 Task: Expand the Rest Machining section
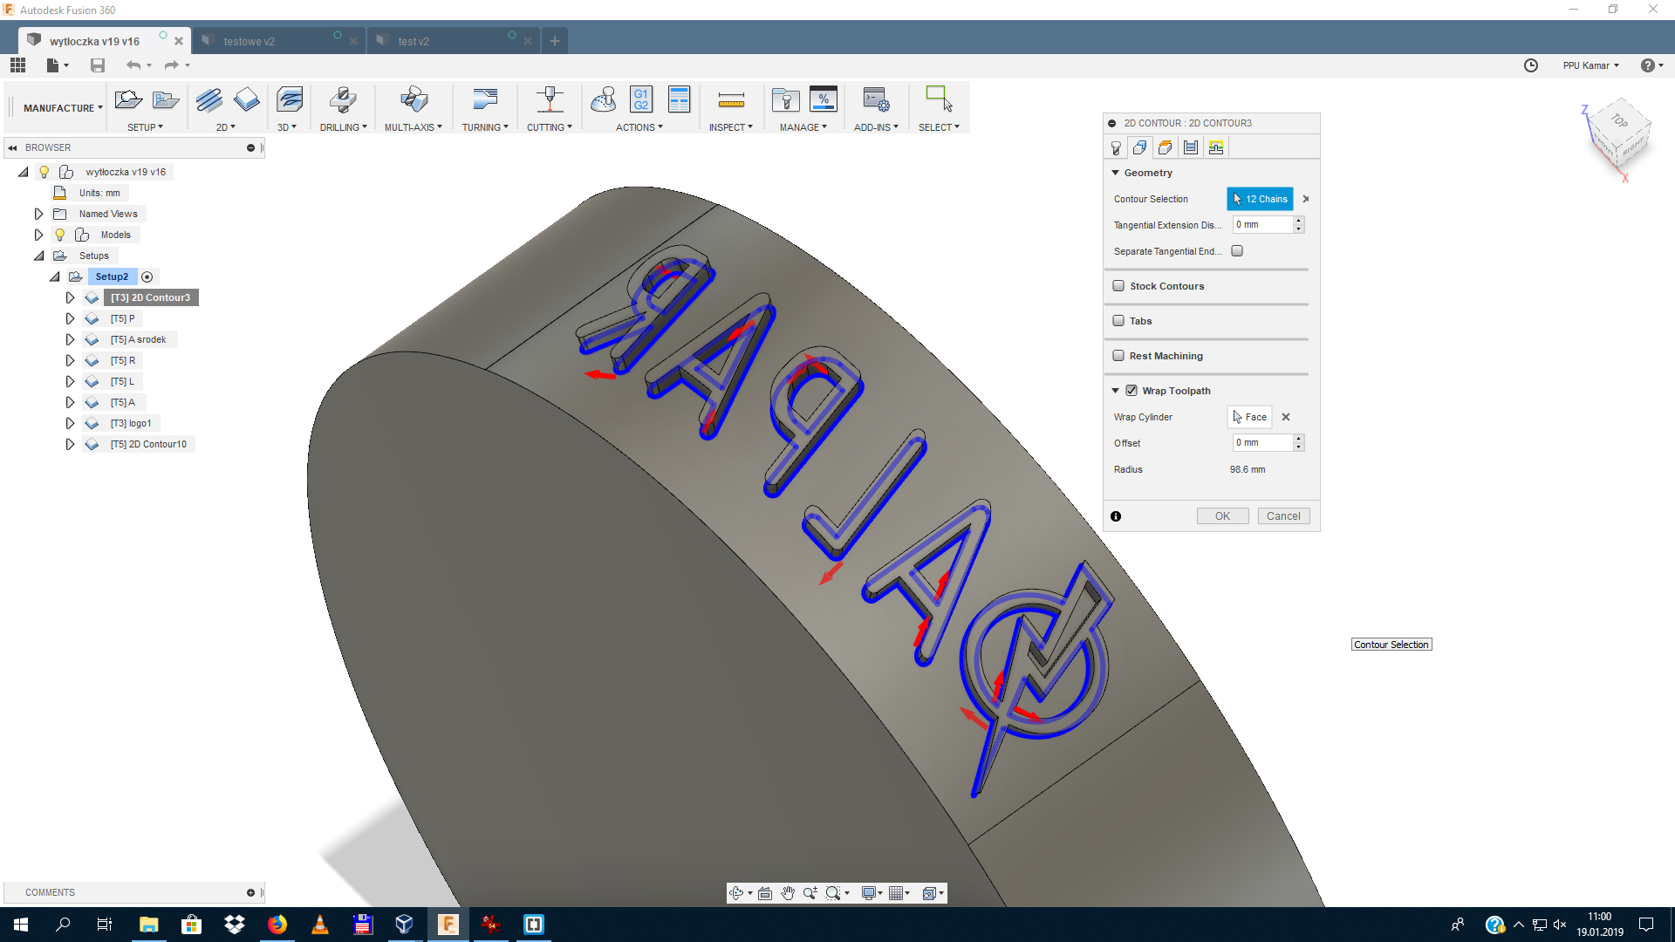click(1165, 355)
